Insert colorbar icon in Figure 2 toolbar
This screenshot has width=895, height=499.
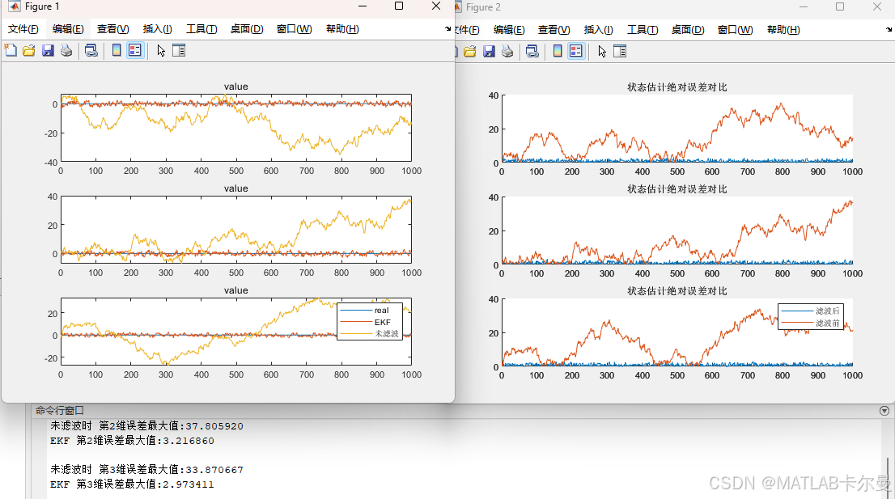pos(558,52)
